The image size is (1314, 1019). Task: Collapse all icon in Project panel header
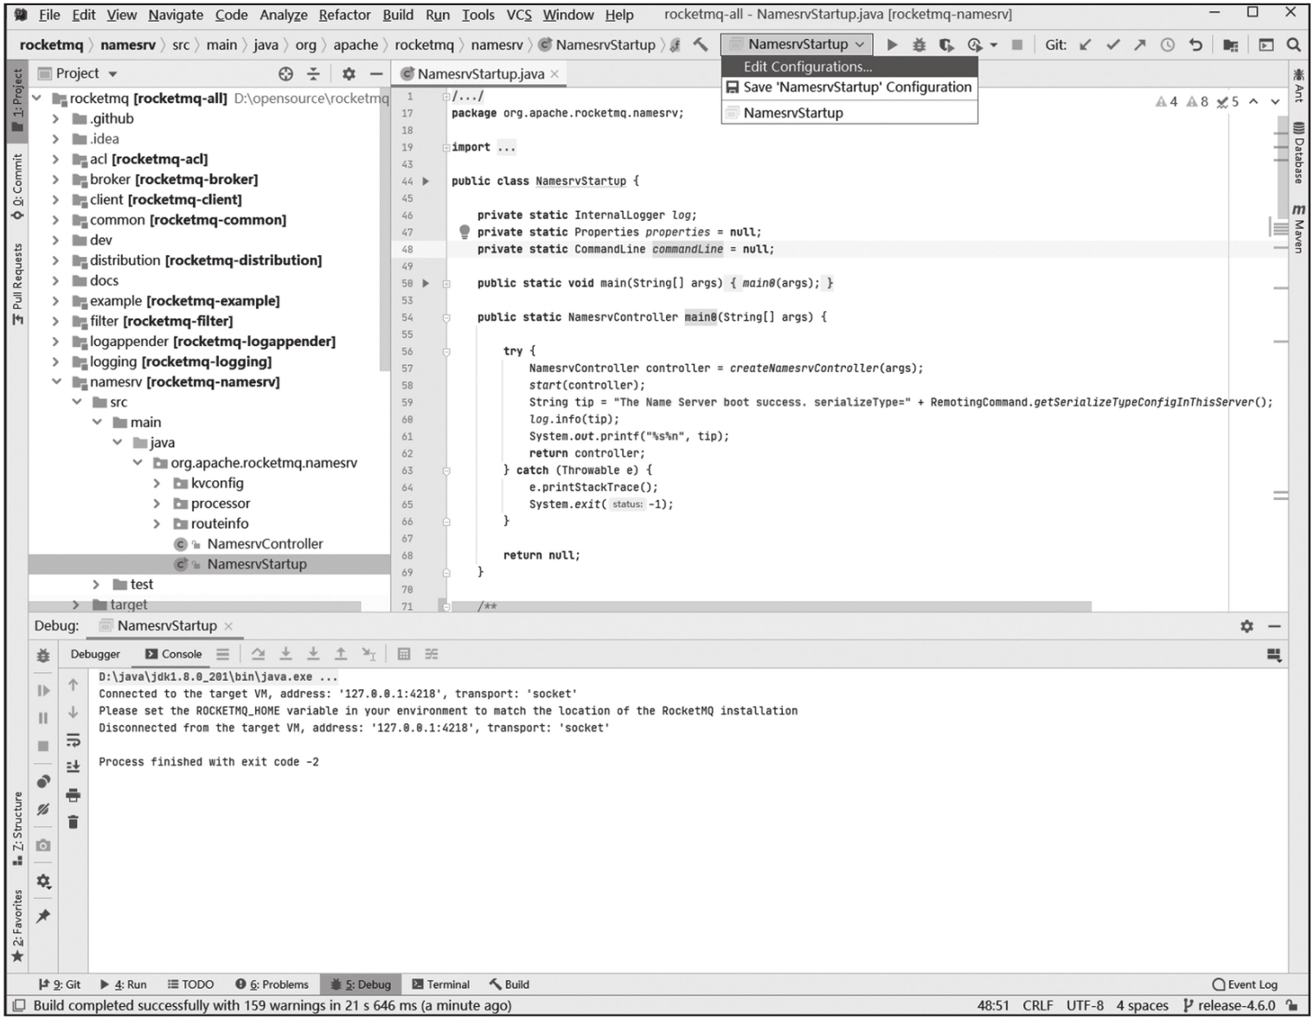[313, 74]
